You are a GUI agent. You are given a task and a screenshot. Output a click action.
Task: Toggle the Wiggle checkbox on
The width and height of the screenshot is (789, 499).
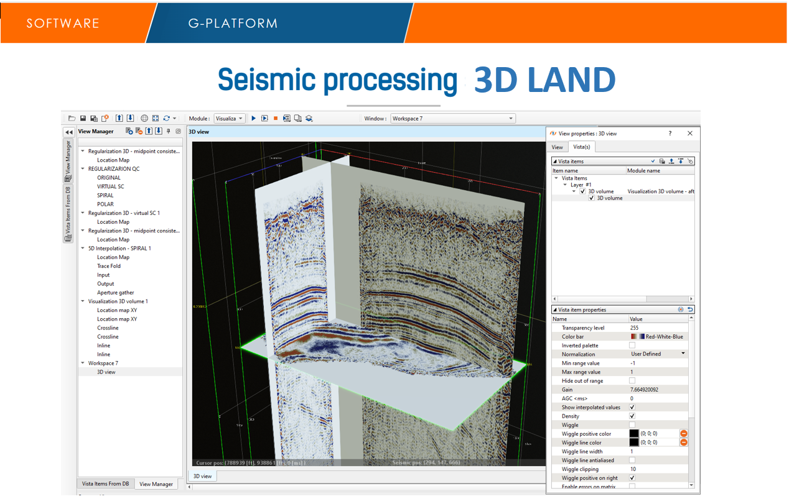632,425
